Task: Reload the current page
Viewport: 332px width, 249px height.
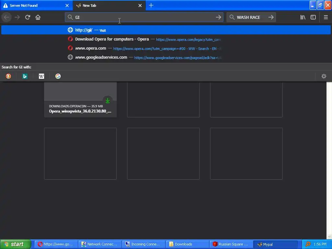Action: [28, 17]
